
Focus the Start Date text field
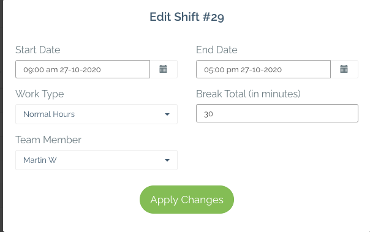[x=83, y=69]
